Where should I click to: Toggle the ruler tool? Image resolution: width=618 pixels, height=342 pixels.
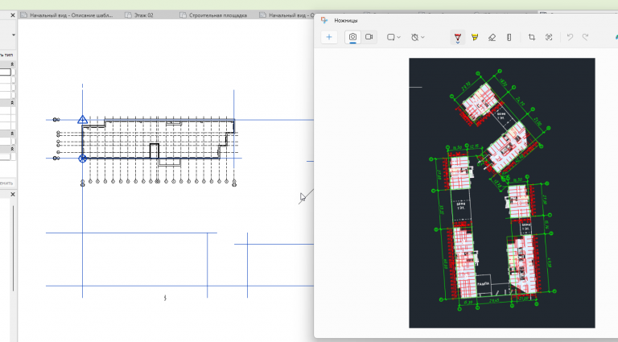tap(509, 38)
